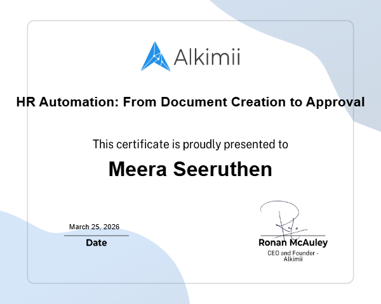
Task: Click the 'Date' label
Action: point(97,243)
